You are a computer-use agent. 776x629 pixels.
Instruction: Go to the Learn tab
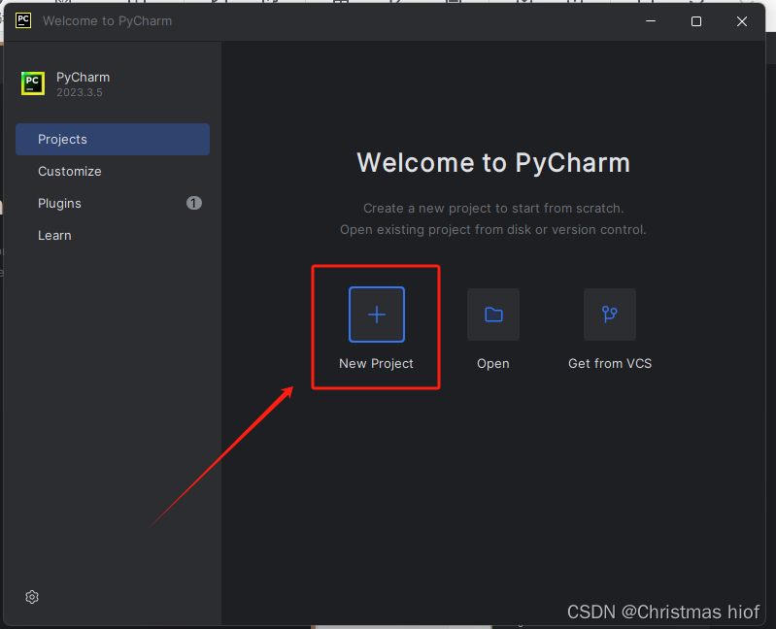(113, 235)
